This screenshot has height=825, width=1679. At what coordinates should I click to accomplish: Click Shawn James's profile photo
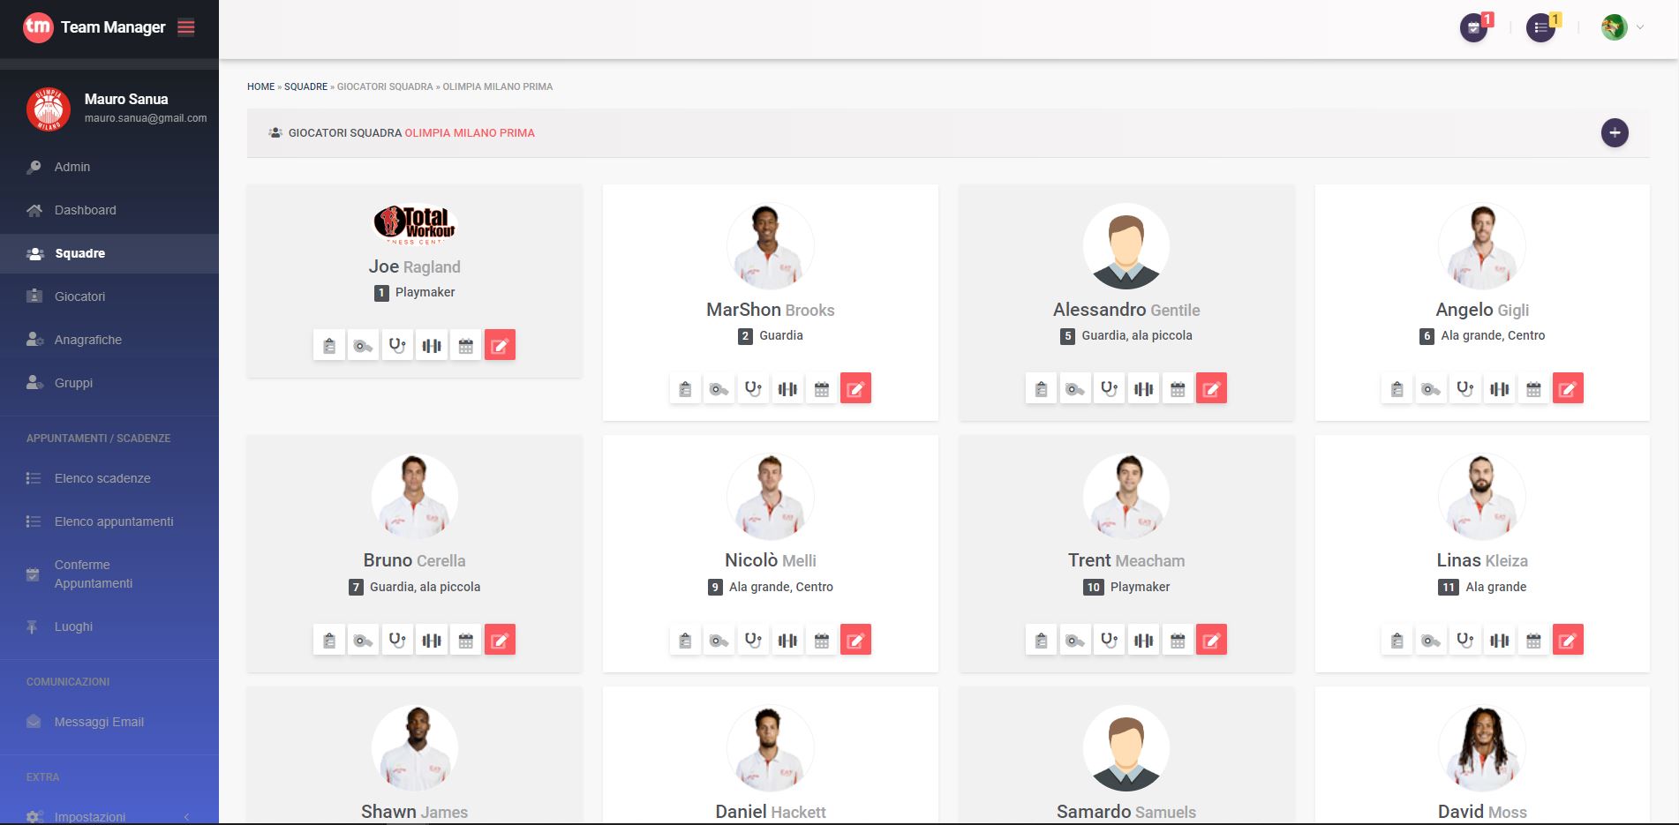415,749
